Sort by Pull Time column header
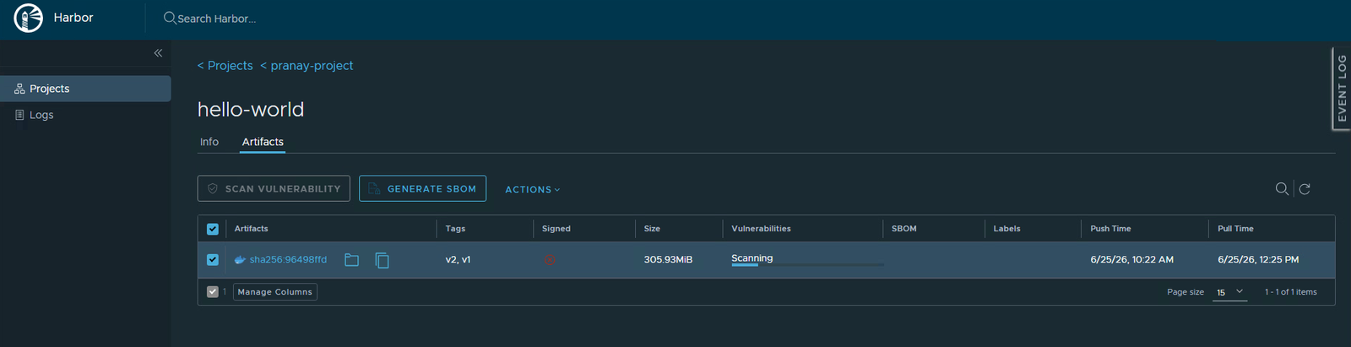Viewport: 1351px width, 347px height. pos(1235,229)
